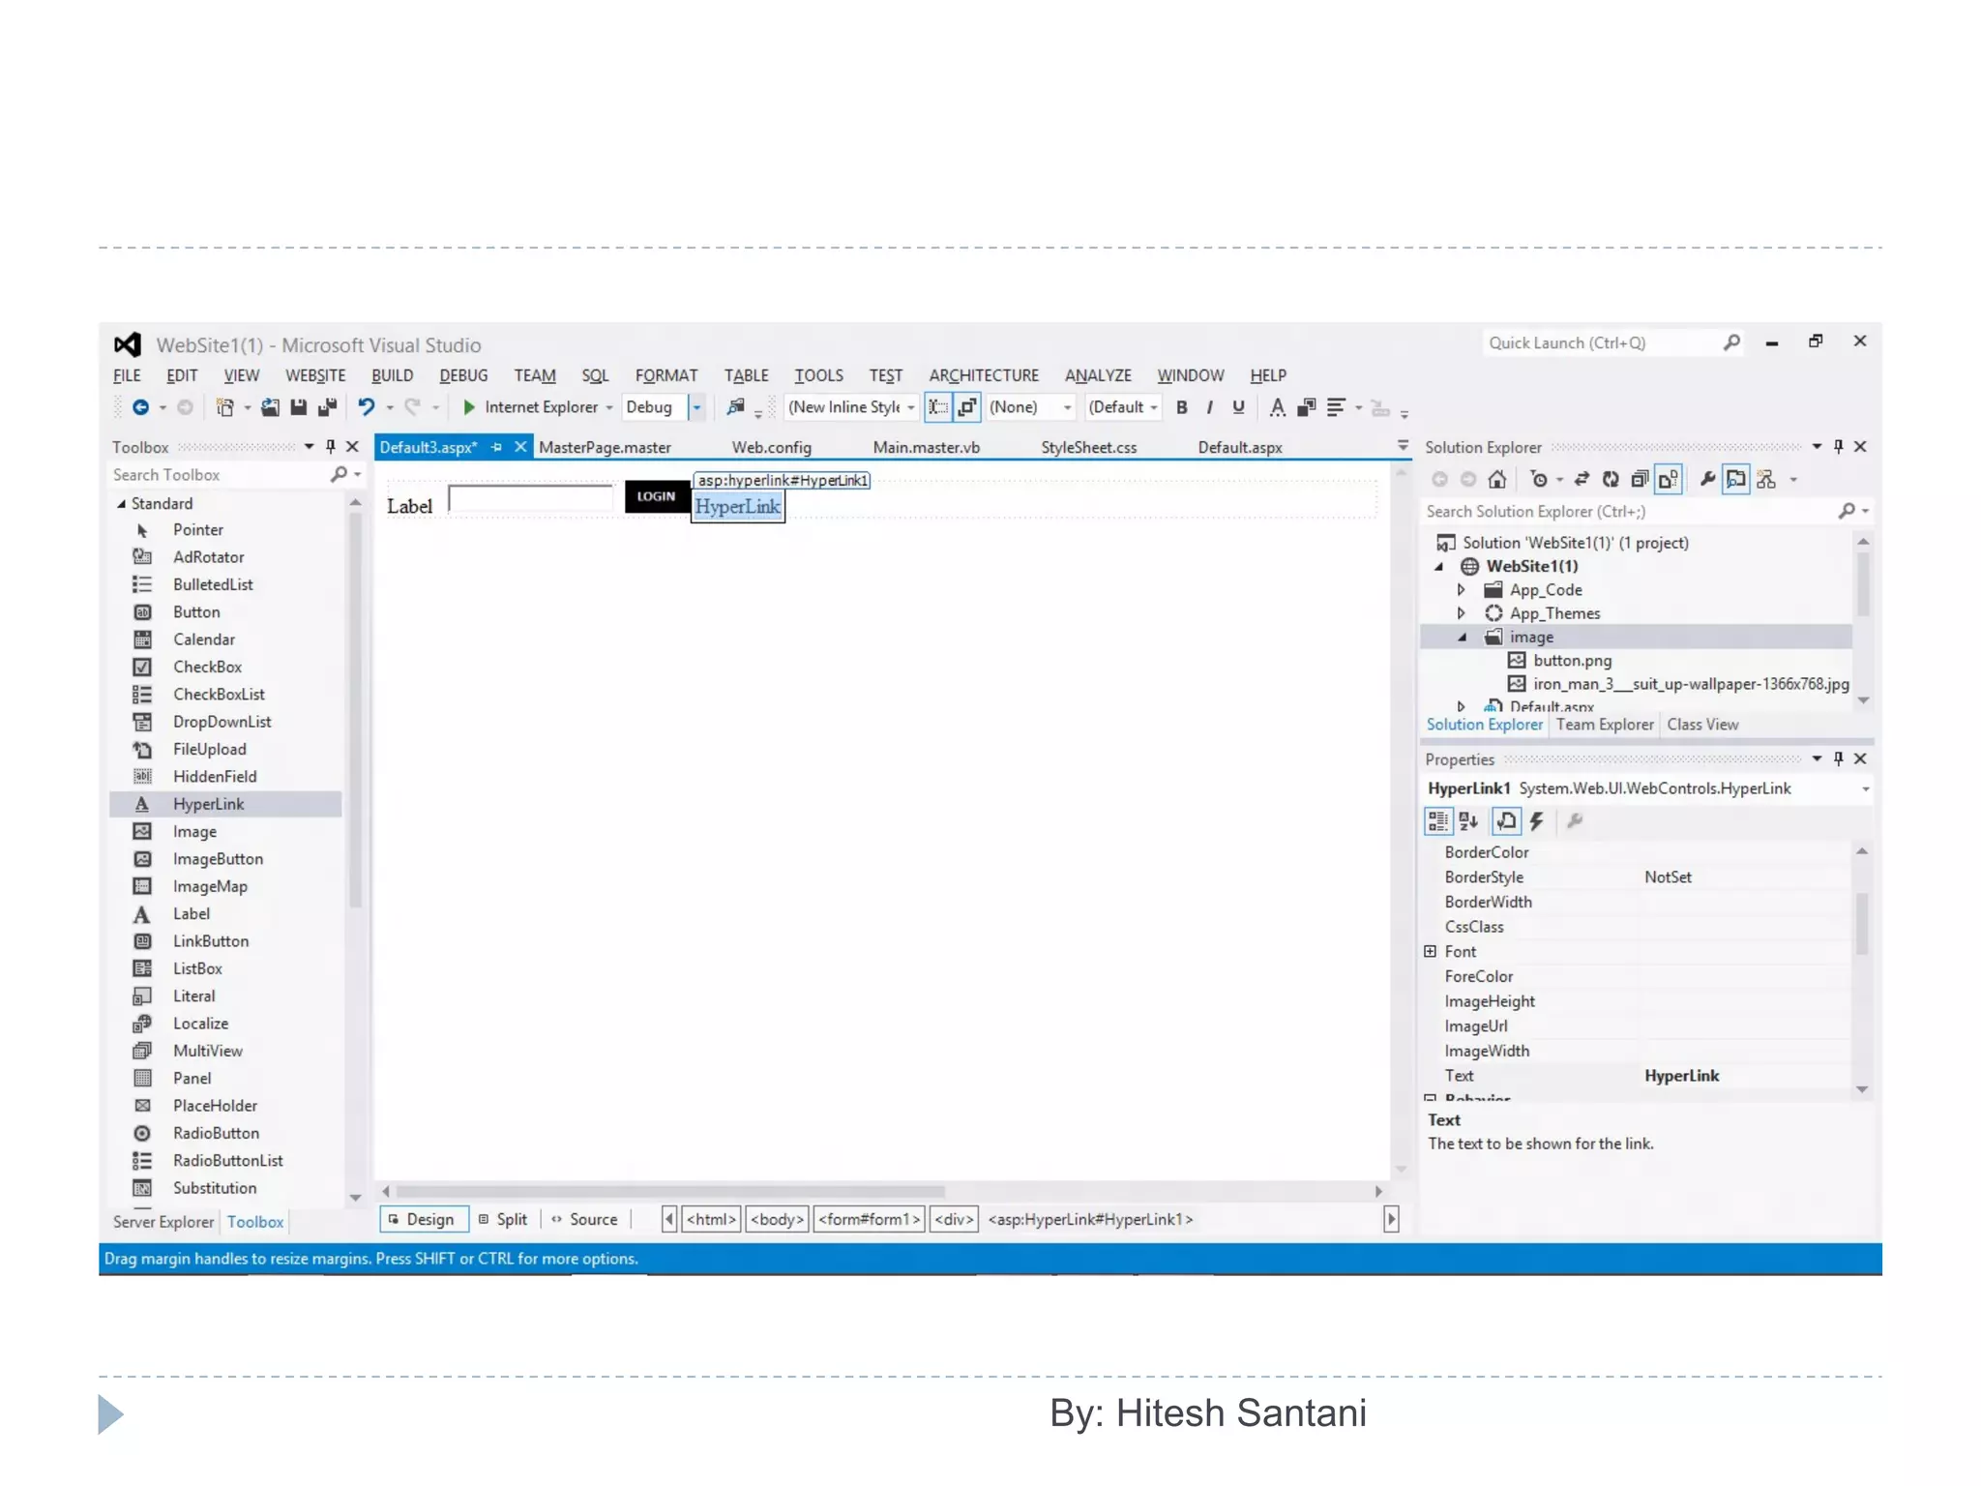
Task: Click the Start Debugging play icon
Action: pos(469,407)
